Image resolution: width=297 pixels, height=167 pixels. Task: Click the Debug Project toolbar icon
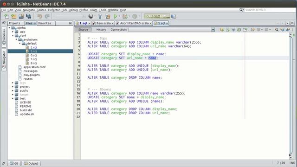point(125,16)
